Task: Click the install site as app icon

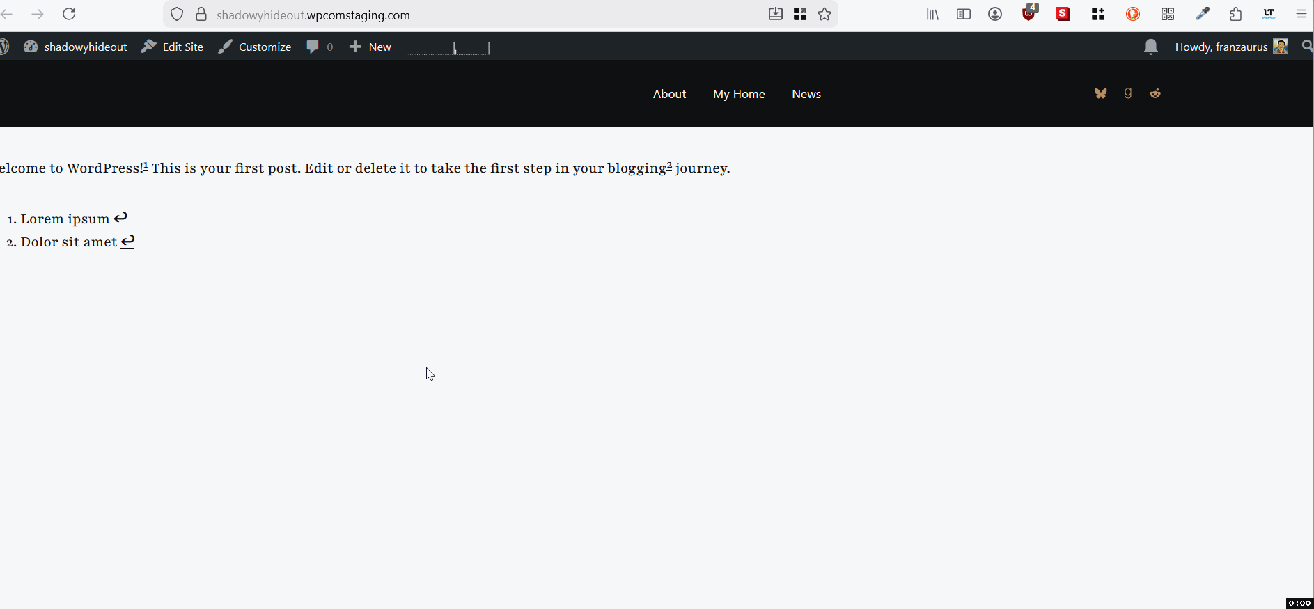Action: tap(775, 14)
